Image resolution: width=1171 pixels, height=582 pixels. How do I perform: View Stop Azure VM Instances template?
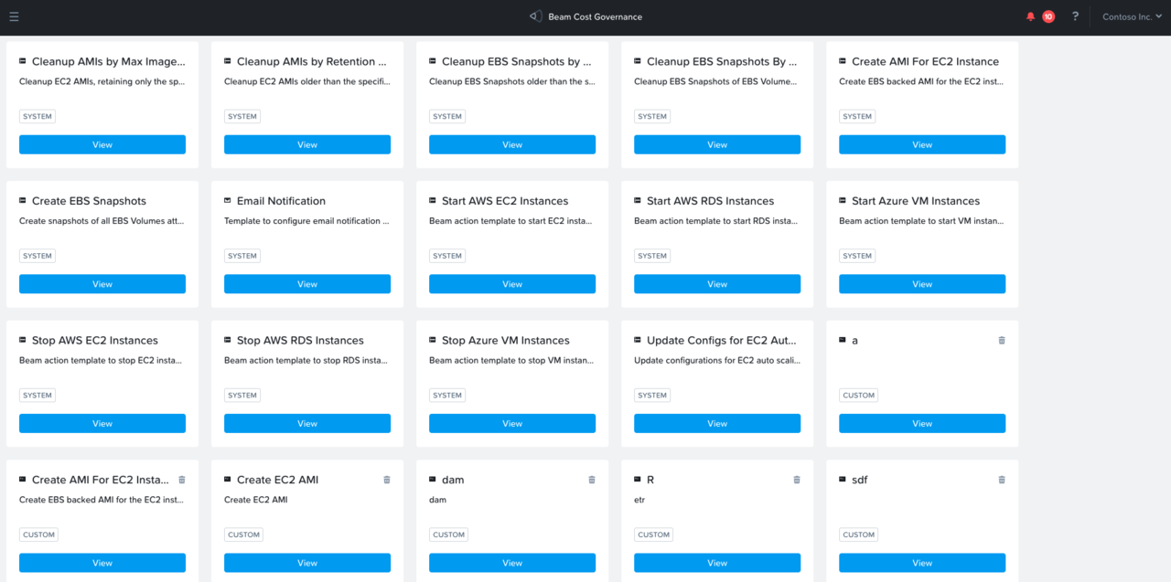tap(512, 423)
